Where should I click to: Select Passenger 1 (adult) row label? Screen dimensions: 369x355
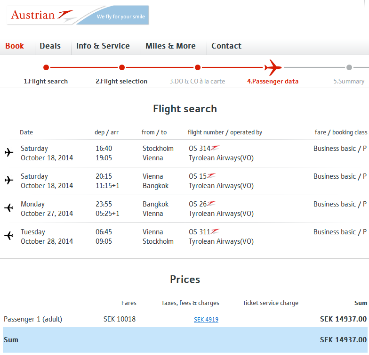33,319
